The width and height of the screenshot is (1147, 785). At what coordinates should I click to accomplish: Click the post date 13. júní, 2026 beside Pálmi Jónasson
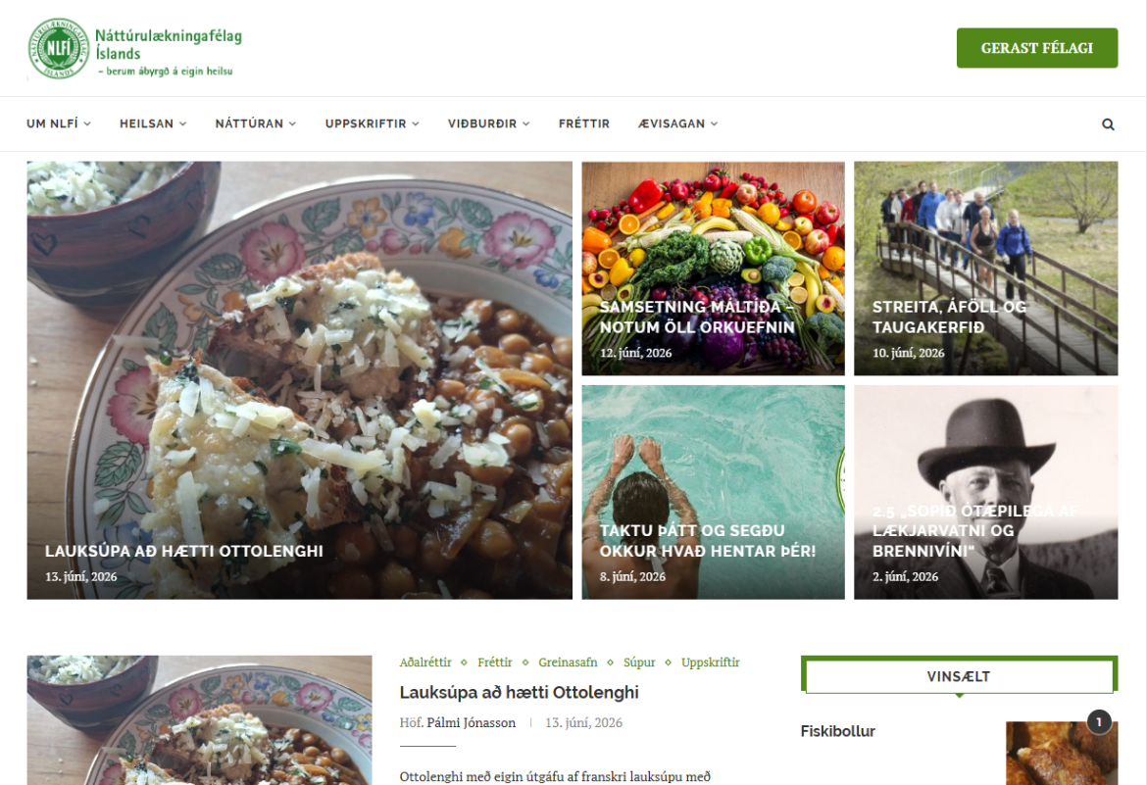(583, 723)
